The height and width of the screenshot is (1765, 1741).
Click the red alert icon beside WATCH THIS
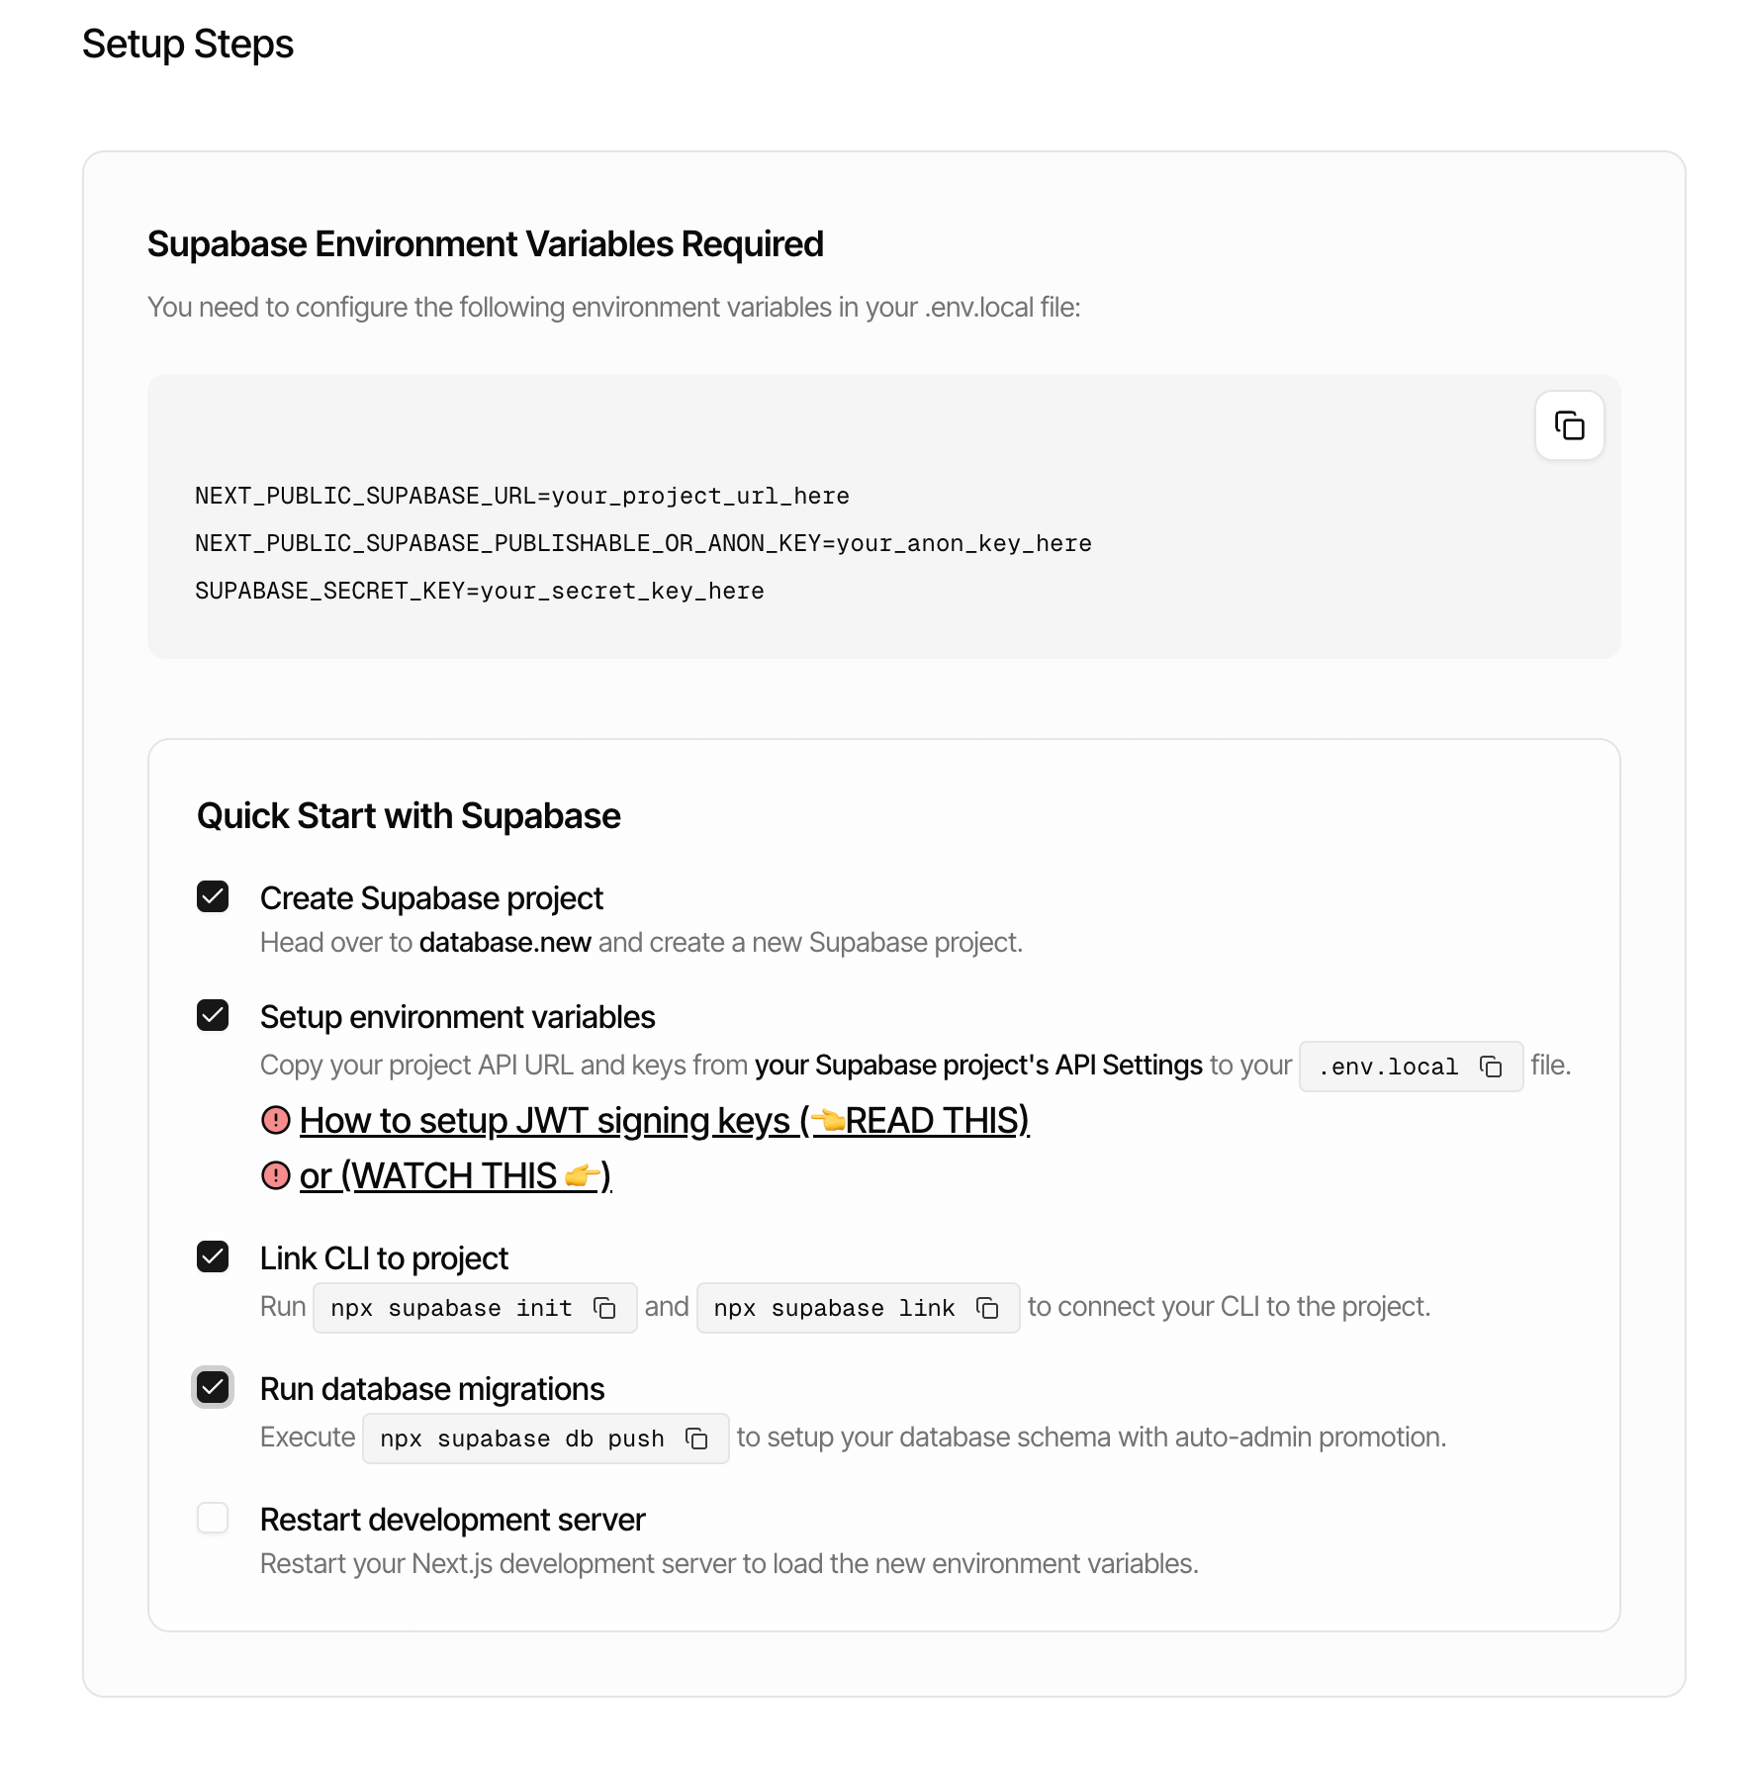point(275,1175)
